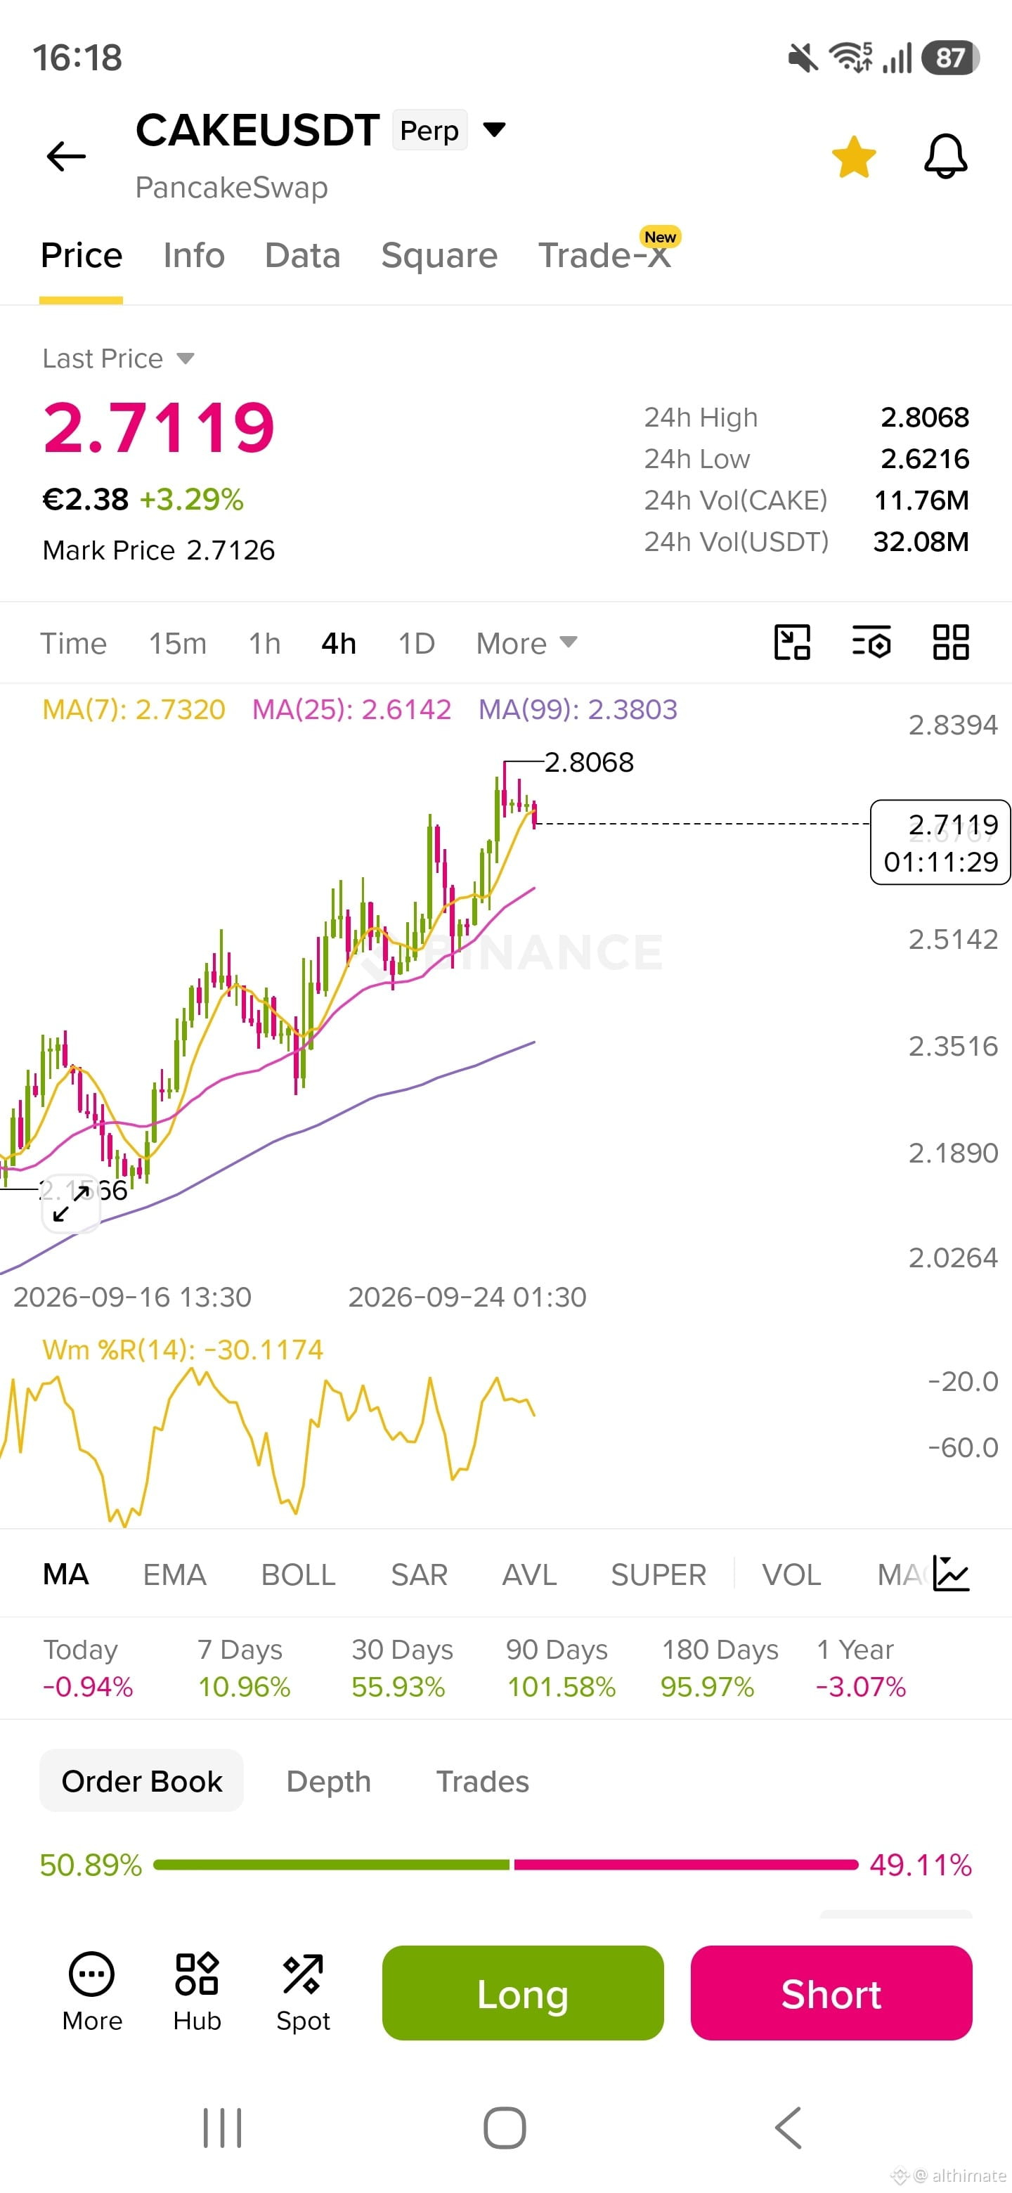This screenshot has height=2193, width=1012.
Task: Tap the pink Short button
Action: pos(831,1993)
